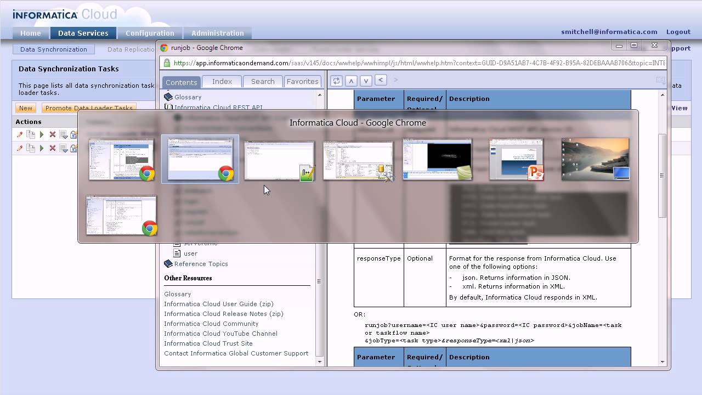Switch to the highlighted Informatica Cloud Chrome thumbnail
Image resolution: width=702 pixels, height=395 pixels.
pyautogui.click(x=200, y=159)
